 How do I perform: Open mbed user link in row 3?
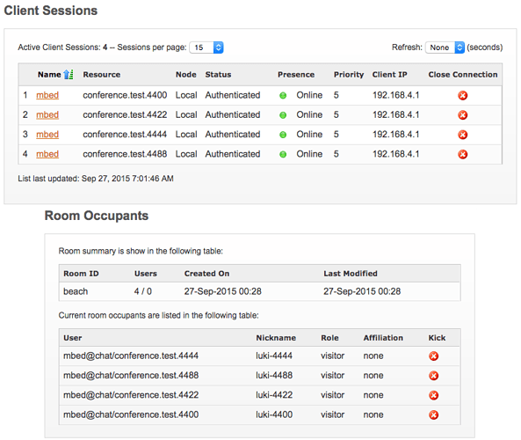tap(47, 135)
